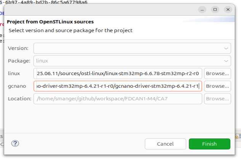Expand the Package dropdown arrow
Image resolution: width=241 pixels, height=162 pixels.
(226, 61)
